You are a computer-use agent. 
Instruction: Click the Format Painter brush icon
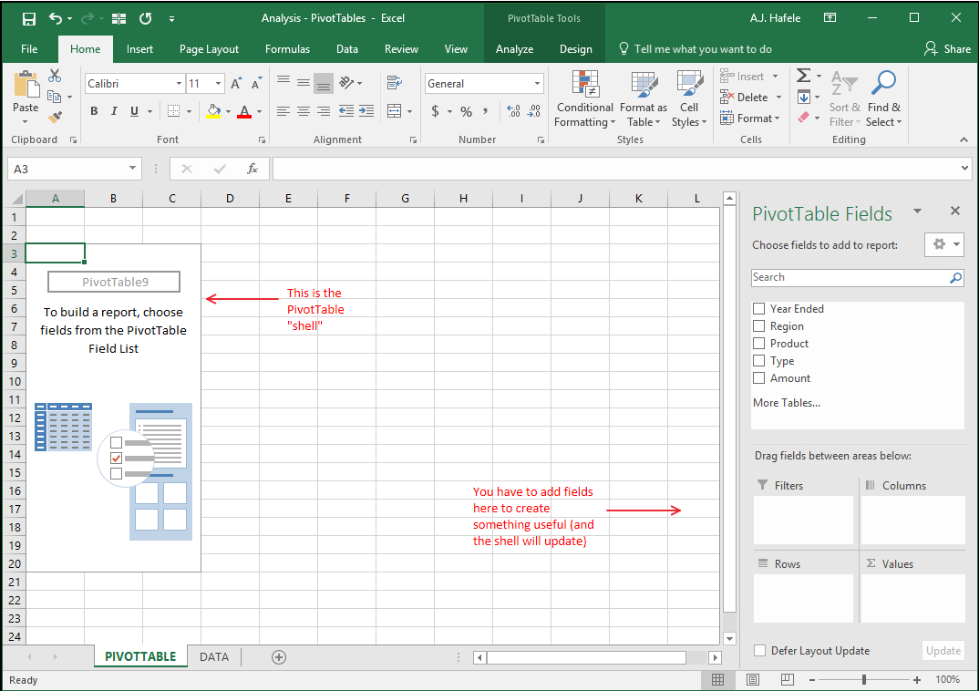coord(55,118)
